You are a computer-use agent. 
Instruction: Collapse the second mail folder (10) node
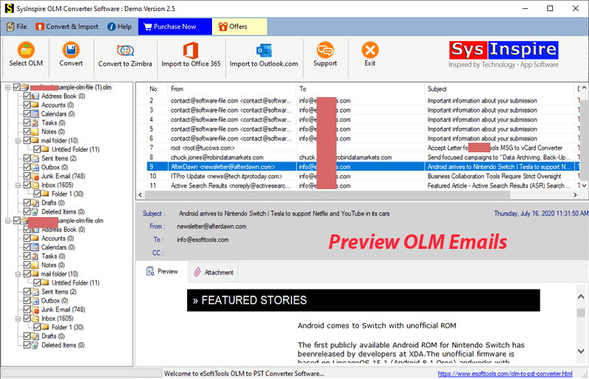18,274
